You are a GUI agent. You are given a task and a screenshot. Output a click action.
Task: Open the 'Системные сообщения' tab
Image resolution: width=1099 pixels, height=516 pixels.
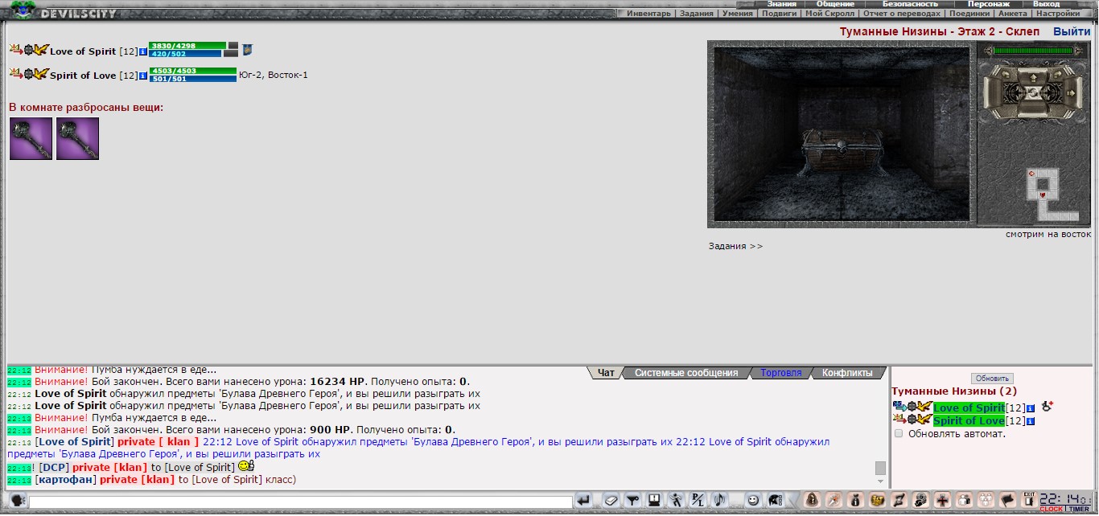click(686, 373)
